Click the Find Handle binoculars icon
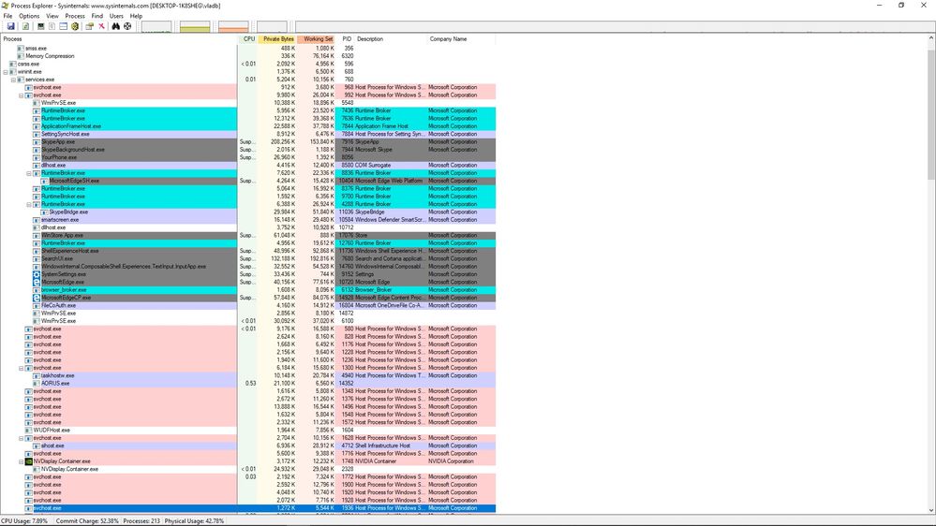Image resolution: width=936 pixels, height=526 pixels. click(x=116, y=26)
